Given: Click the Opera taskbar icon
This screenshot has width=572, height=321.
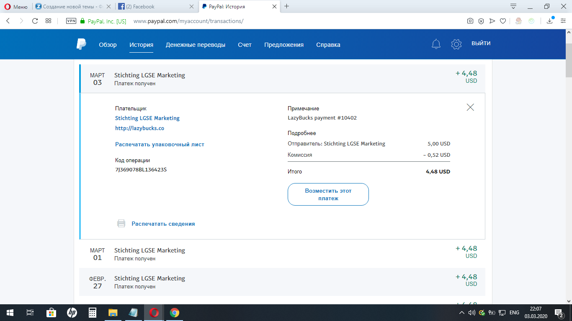Looking at the screenshot, I should point(154,313).
